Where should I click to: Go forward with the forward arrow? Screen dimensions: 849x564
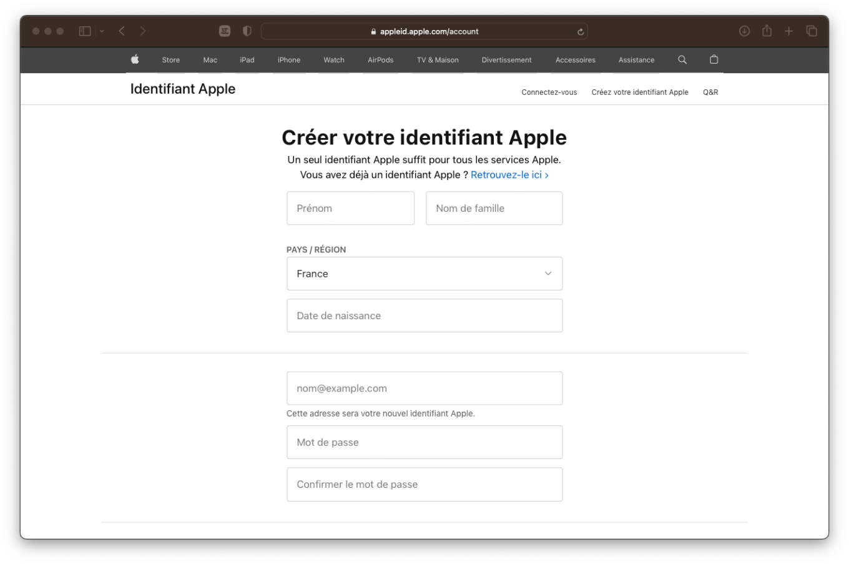[143, 31]
